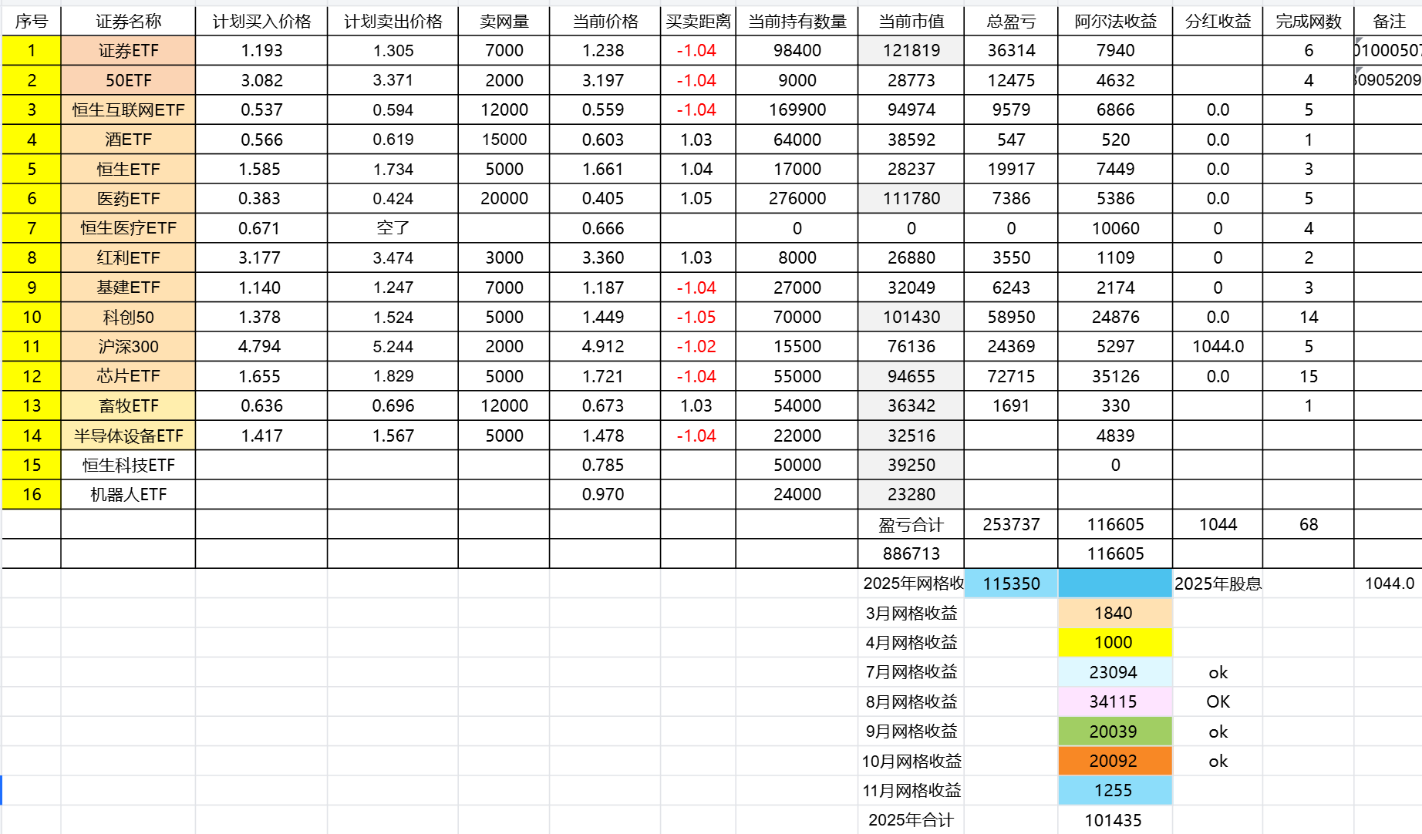Click 科创50's current price 1.449
Viewport: 1422px width, 834px height.
click(604, 317)
